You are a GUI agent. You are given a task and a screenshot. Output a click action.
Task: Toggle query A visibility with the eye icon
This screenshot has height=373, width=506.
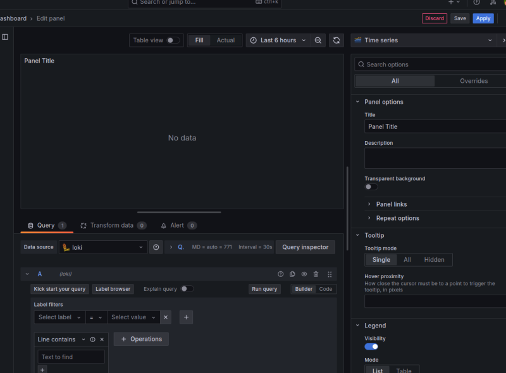click(304, 274)
